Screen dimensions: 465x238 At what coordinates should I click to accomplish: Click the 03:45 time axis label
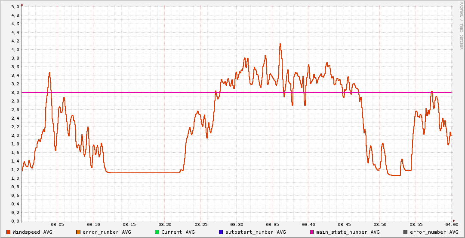click(344, 225)
